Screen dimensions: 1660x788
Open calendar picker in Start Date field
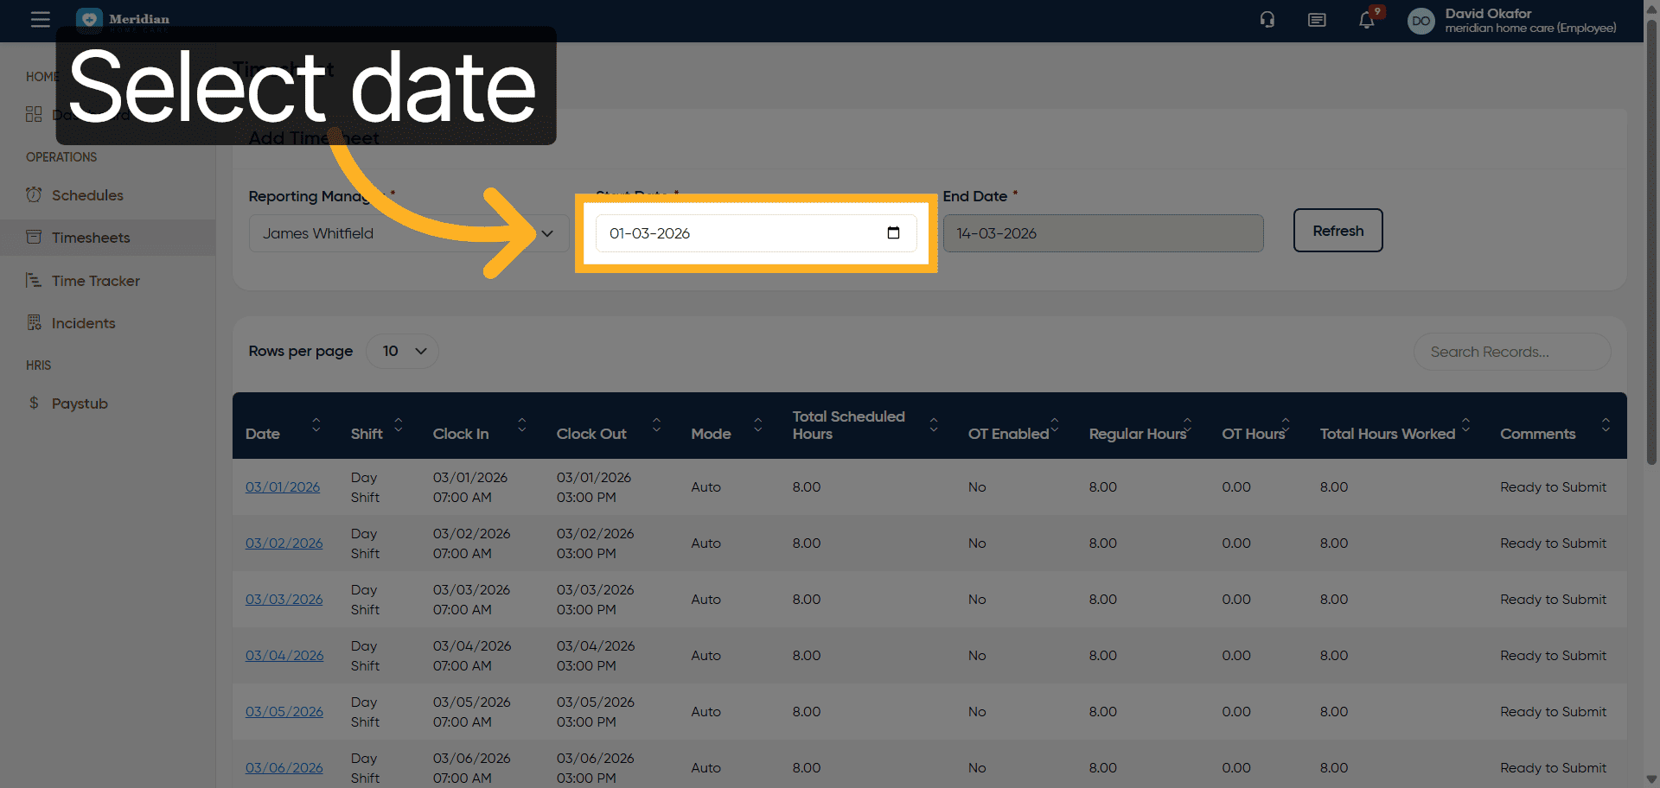pos(893,233)
